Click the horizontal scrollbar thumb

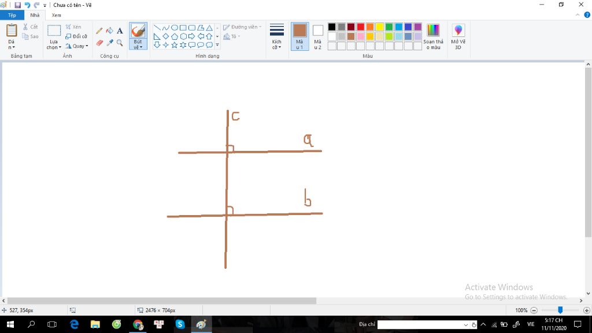pyautogui.click(x=162, y=301)
